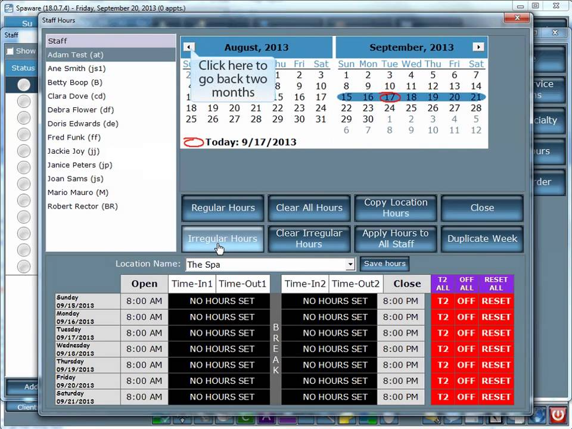Click the Irregular Hours button
The width and height of the screenshot is (572, 429).
pos(223,238)
